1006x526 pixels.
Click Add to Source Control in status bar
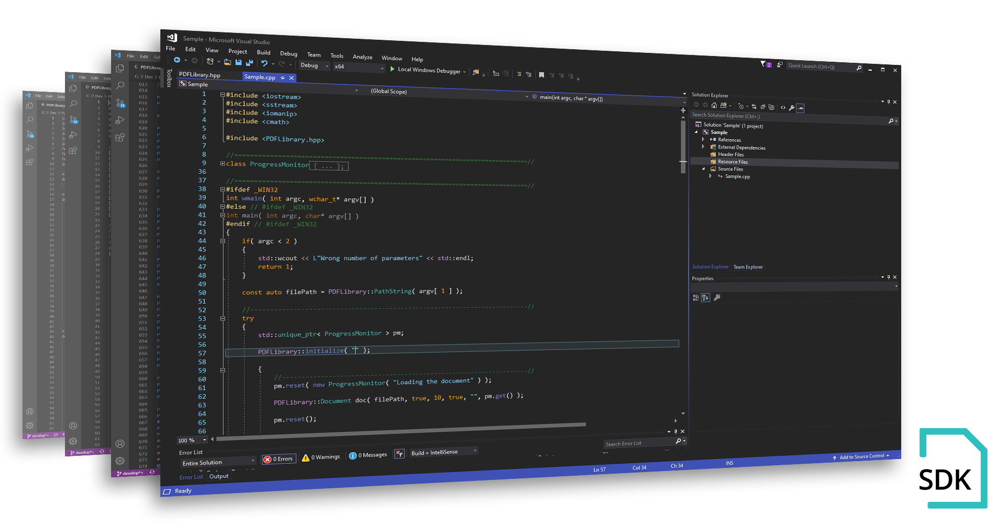point(861,457)
